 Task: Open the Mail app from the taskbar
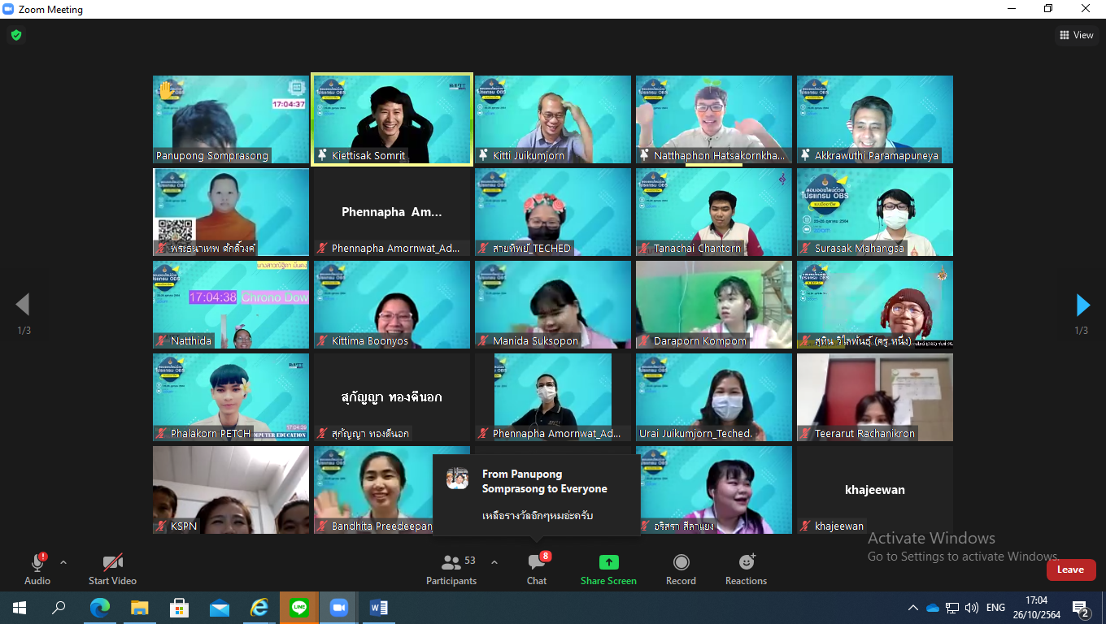[x=220, y=608]
